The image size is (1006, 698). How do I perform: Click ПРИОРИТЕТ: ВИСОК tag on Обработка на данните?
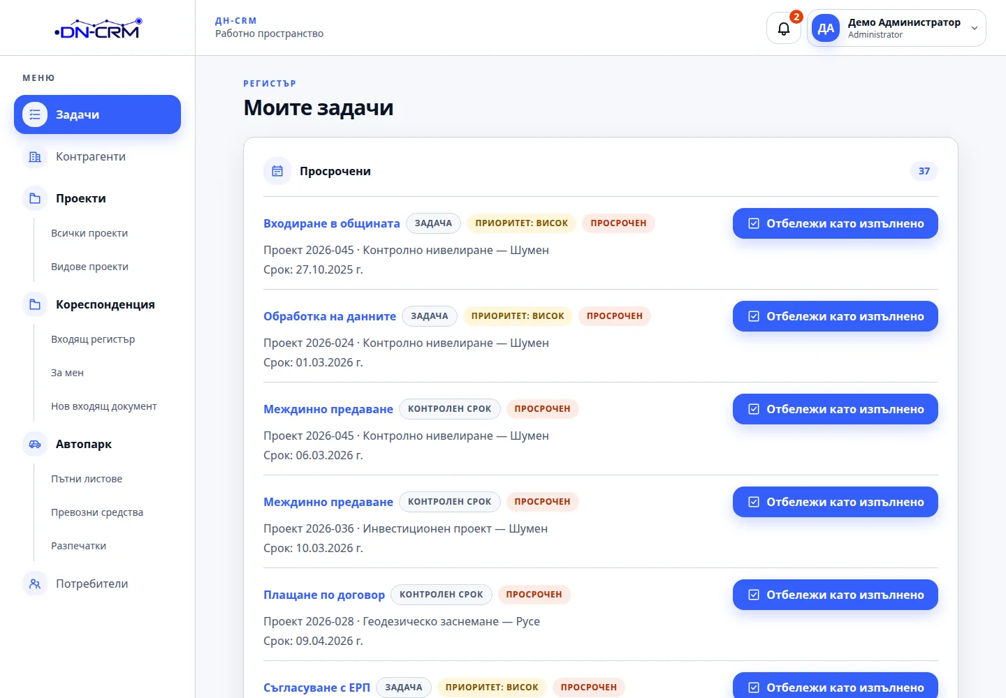tap(518, 316)
